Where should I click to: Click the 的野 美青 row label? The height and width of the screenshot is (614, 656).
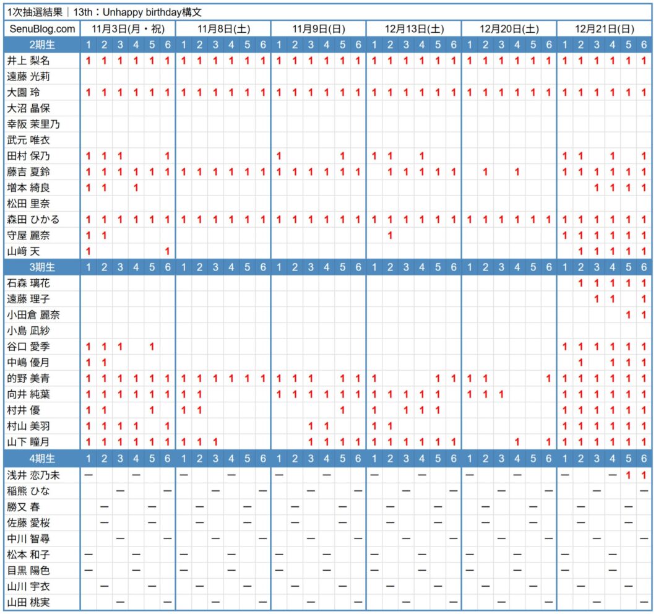click(28, 378)
